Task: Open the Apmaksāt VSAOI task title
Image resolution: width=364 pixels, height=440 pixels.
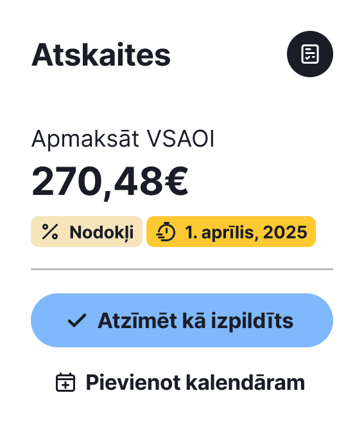Action: [123, 138]
